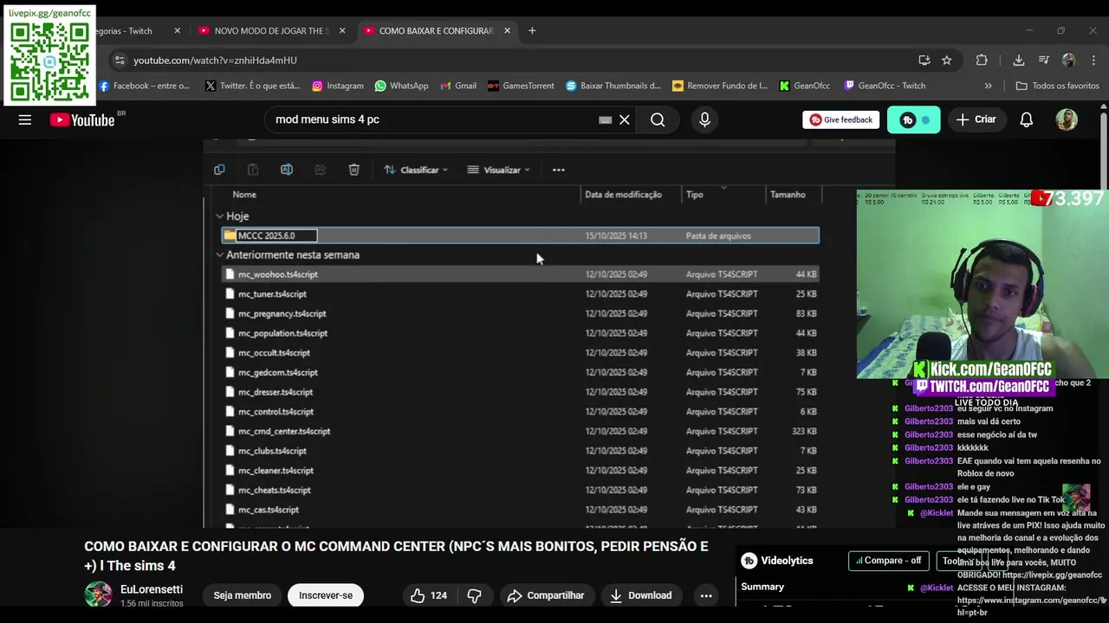Toggle the Videolytics green extension button
1109x623 pixels.
914,120
